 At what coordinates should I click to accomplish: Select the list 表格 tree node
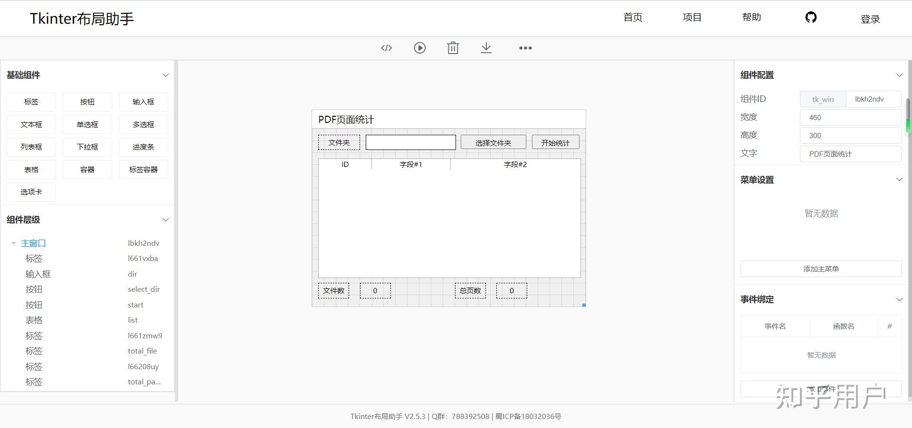point(132,320)
